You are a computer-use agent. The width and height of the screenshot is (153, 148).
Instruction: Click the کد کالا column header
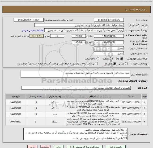point(131,96)
